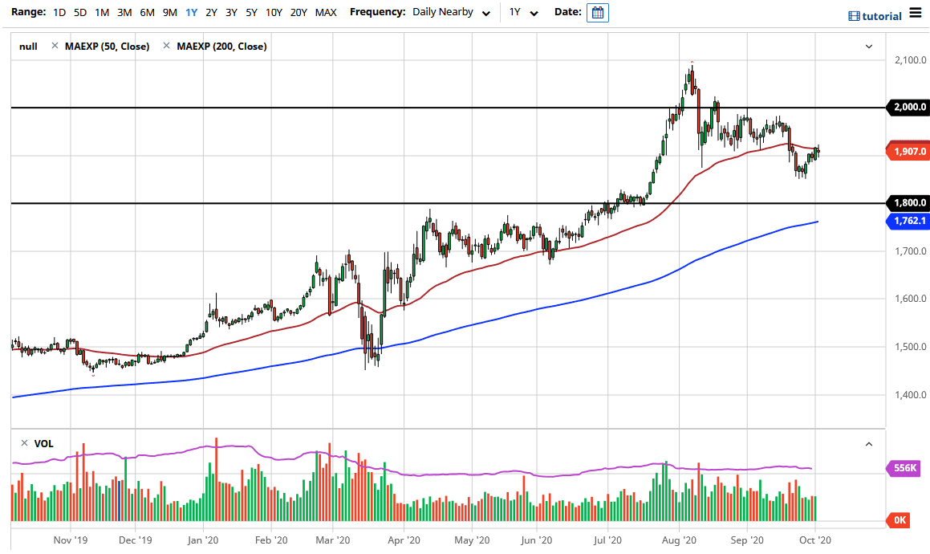Collapse the main price chart pane
The image size is (930, 554).
pos(869,47)
